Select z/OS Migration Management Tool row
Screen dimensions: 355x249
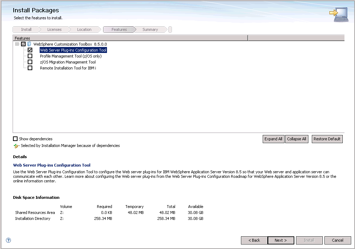[68, 62]
